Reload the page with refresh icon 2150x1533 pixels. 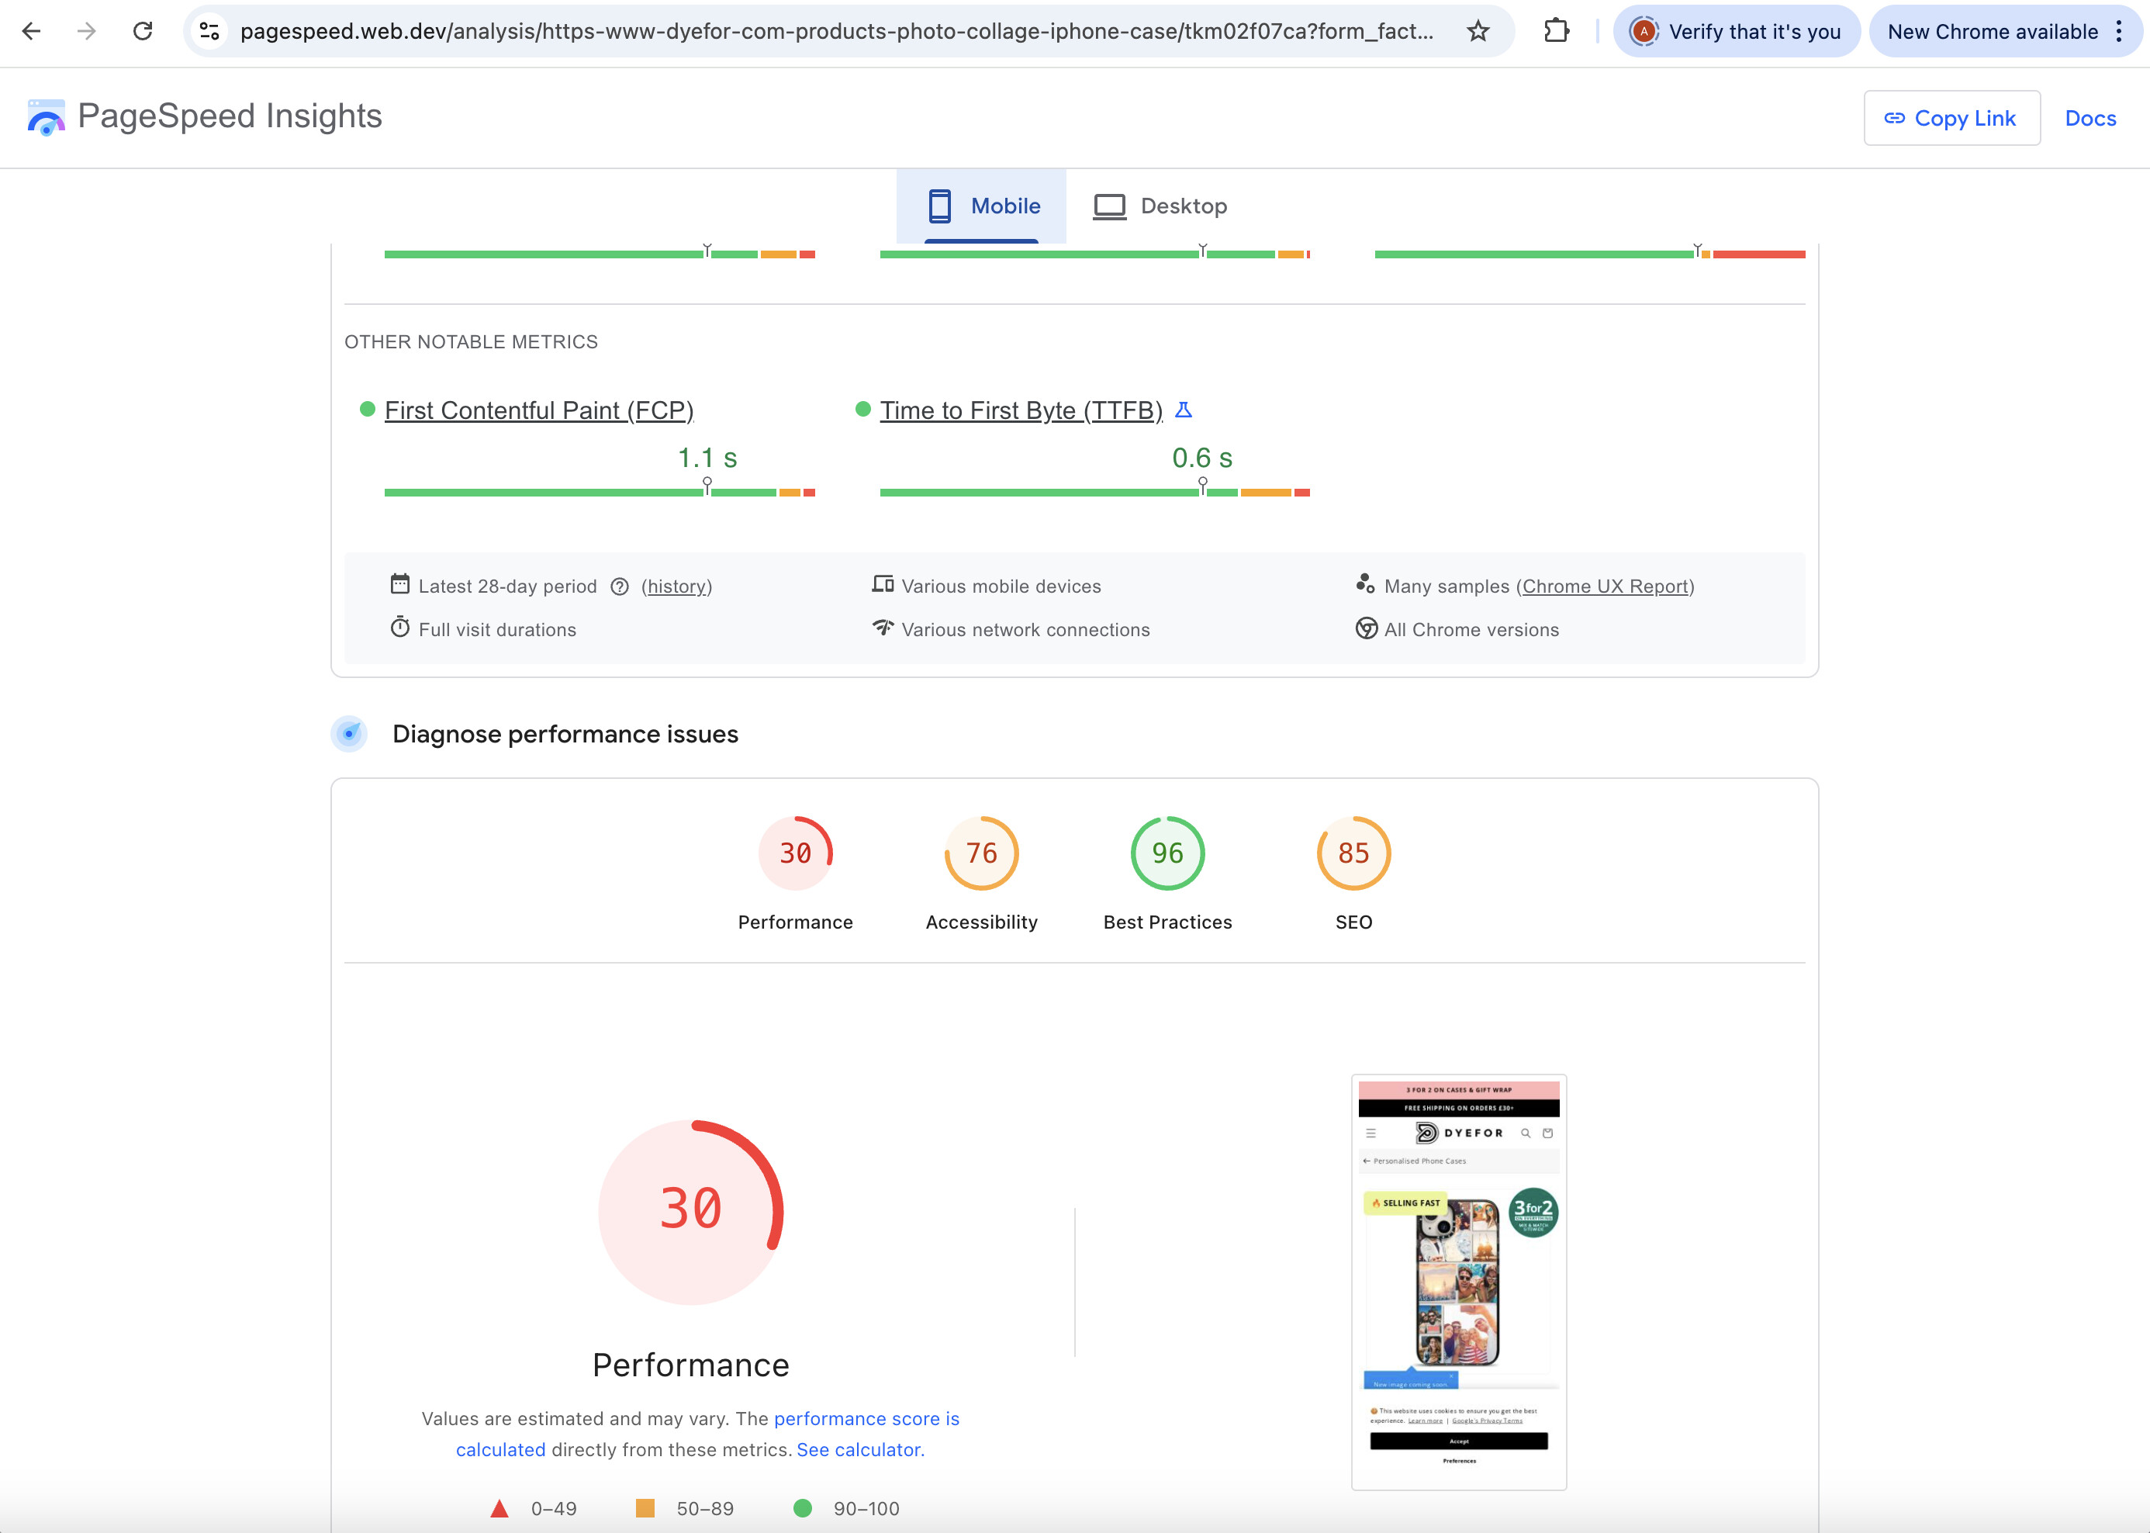coord(143,31)
